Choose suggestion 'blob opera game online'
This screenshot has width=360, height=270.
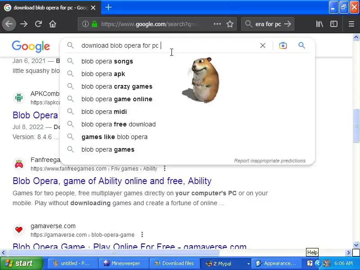187,99
